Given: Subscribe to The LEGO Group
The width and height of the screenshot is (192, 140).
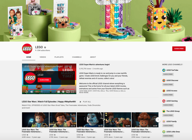Looking at the screenshot, I should coord(168,115).
